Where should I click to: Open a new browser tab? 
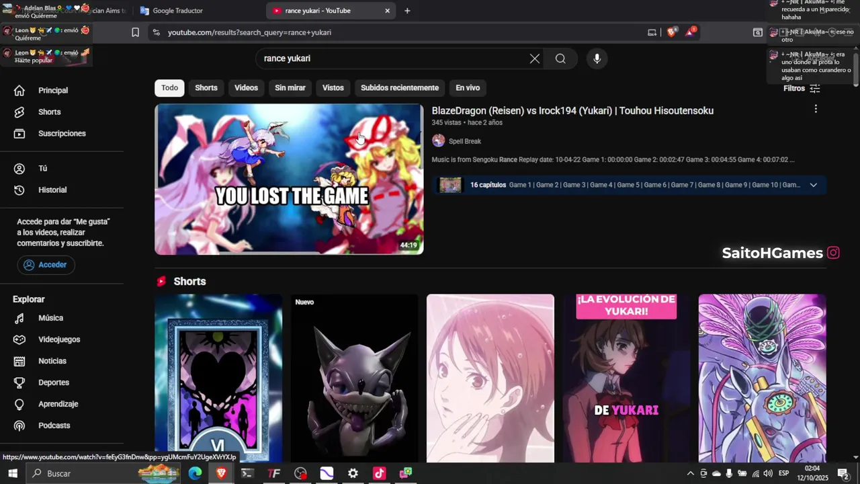pos(407,11)
